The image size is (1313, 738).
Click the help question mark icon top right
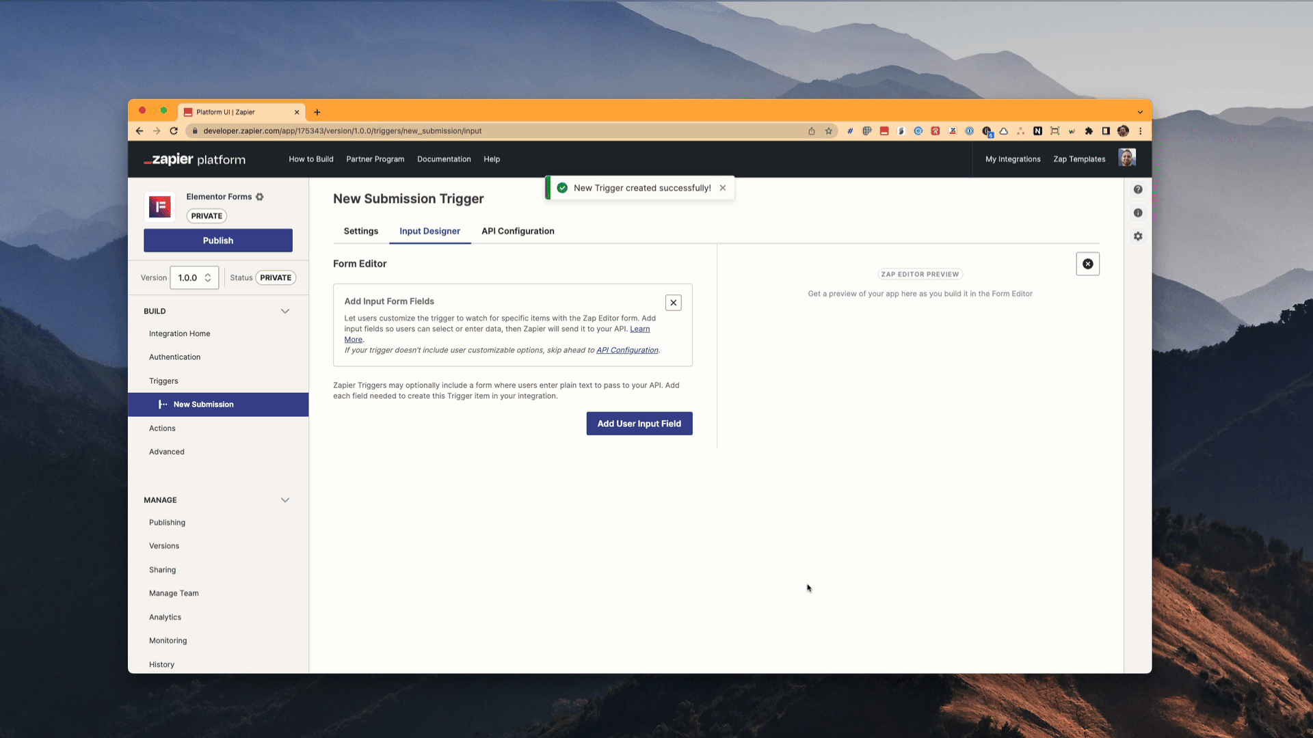[1137, 189]
